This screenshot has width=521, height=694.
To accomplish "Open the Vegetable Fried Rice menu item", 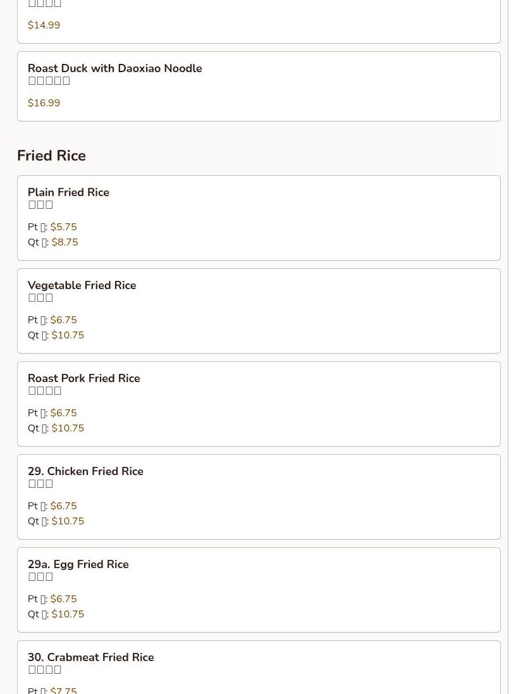I will point(82,285).
